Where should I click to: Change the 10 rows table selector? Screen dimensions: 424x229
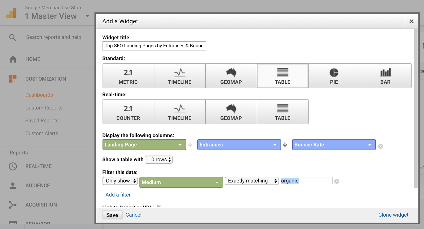159,159
